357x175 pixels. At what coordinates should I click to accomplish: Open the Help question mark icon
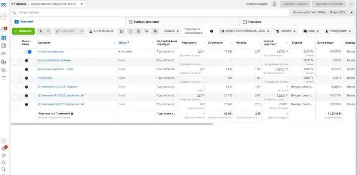coord(4,141)
